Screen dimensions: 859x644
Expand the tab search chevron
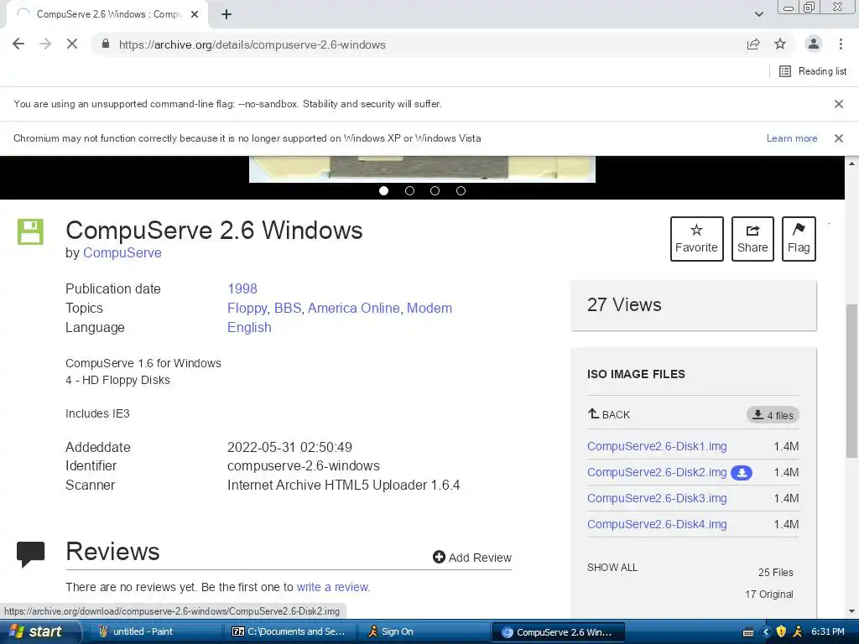point(758,14)
